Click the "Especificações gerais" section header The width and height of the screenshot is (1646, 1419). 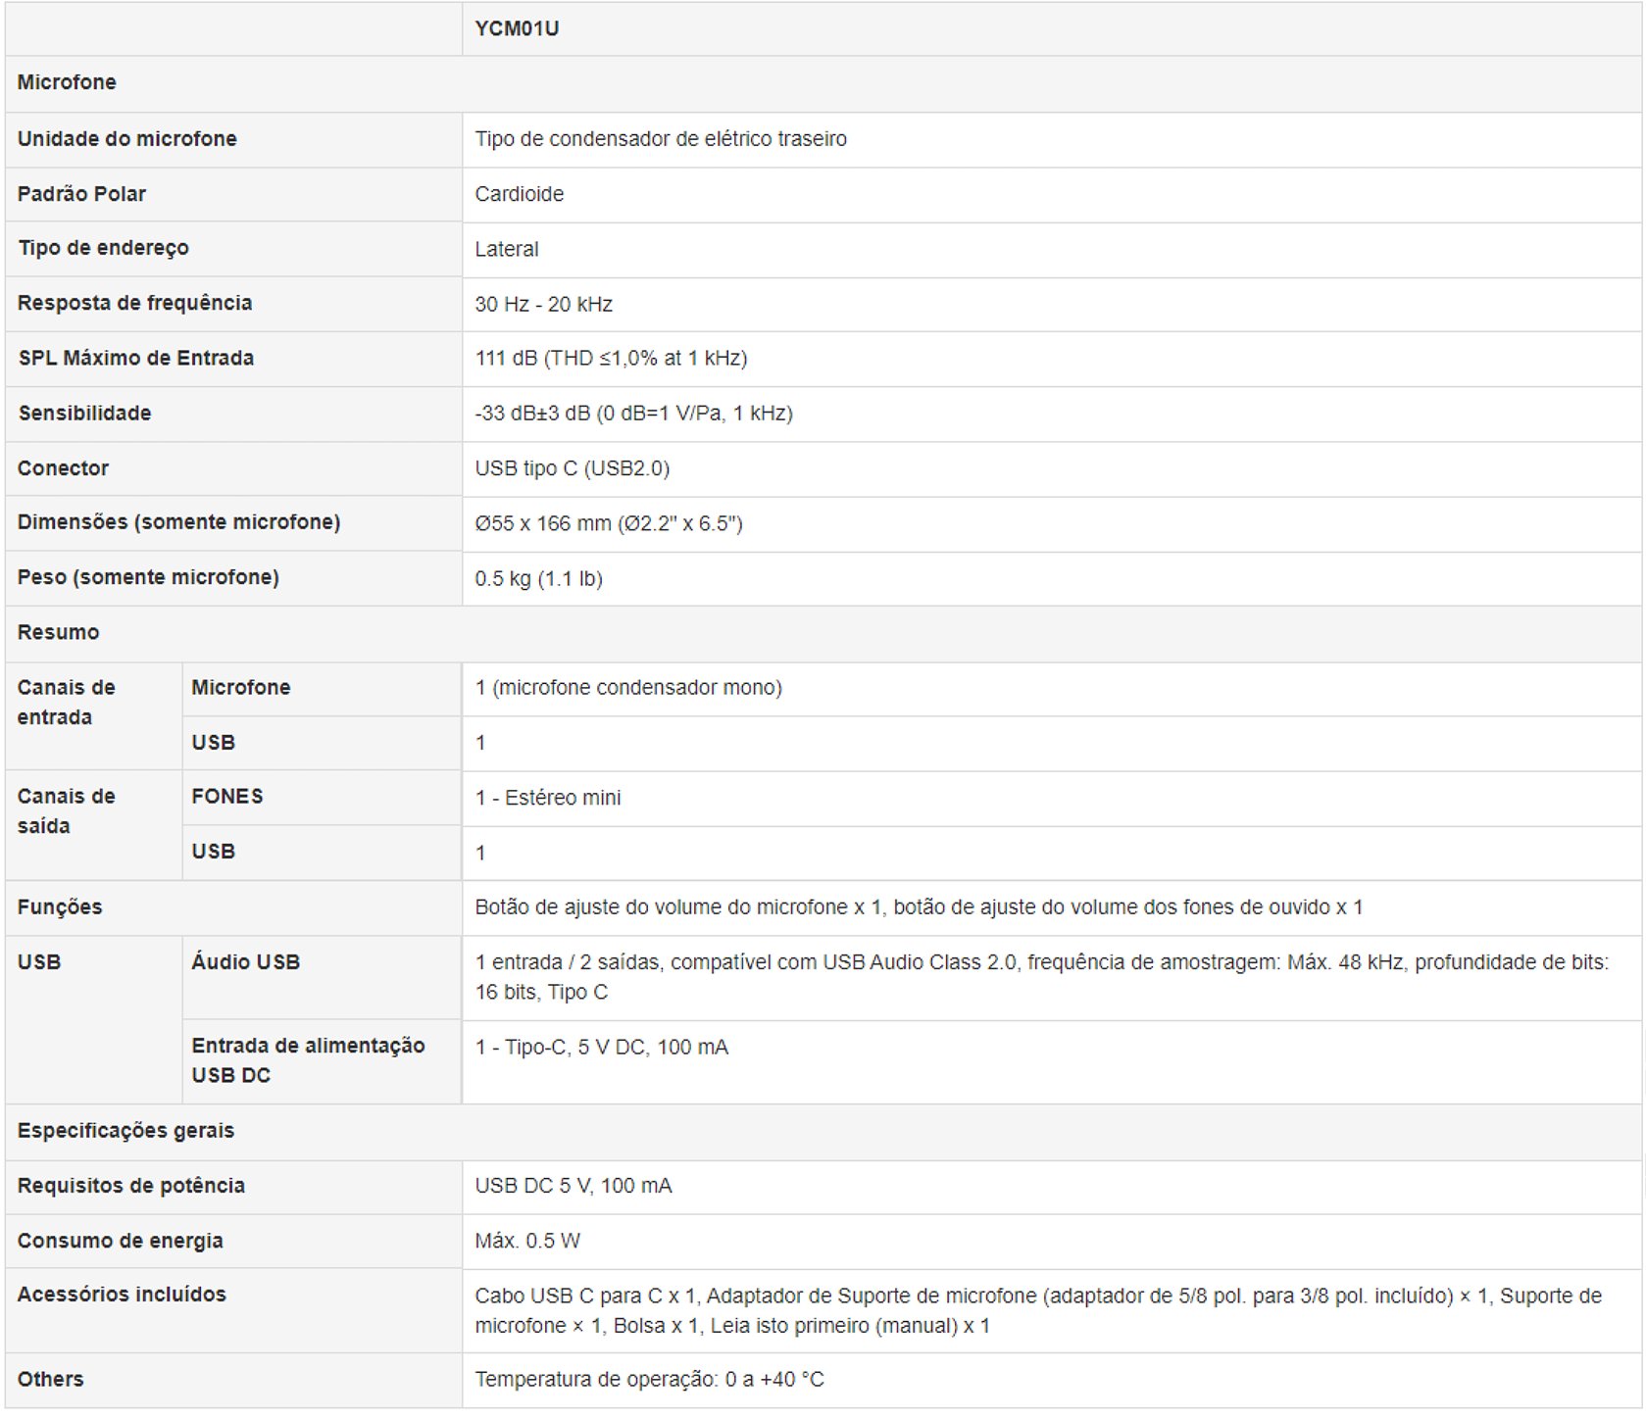point(125,1131)
